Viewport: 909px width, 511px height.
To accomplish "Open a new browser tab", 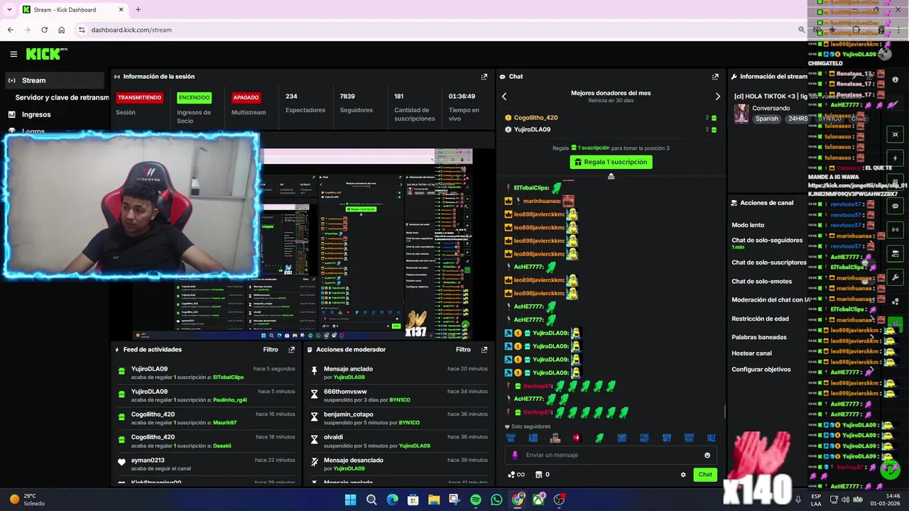I will coord(138,10).
